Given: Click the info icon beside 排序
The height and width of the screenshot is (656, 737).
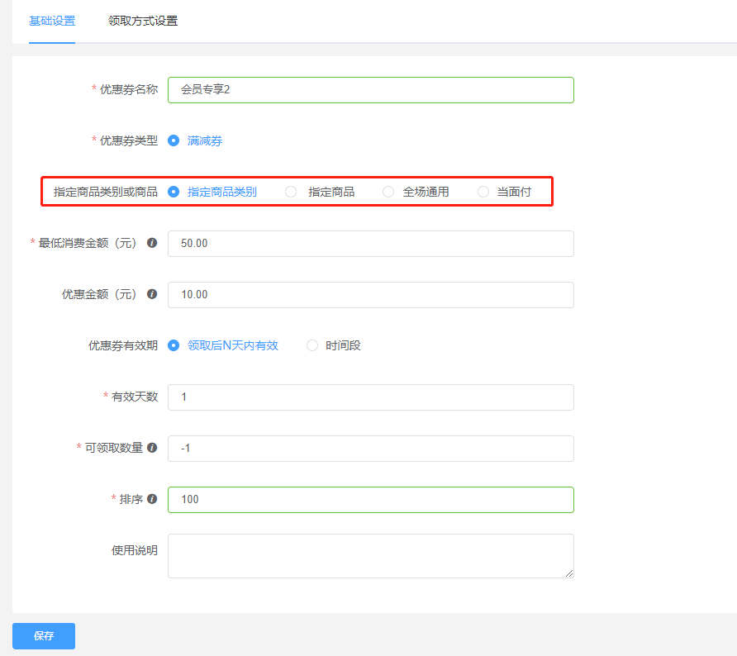Looking at the screenshot, I should [152, 499].
